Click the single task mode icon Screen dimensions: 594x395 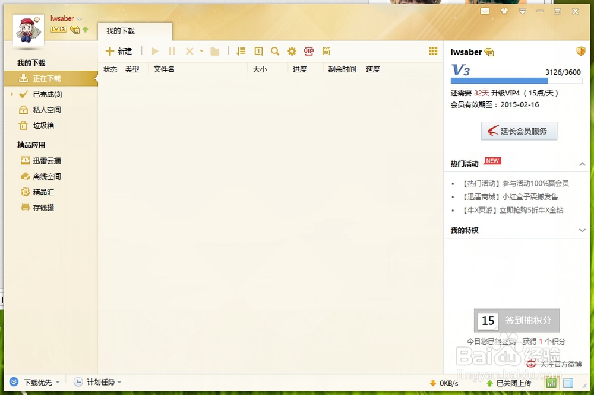coord(258,51)
